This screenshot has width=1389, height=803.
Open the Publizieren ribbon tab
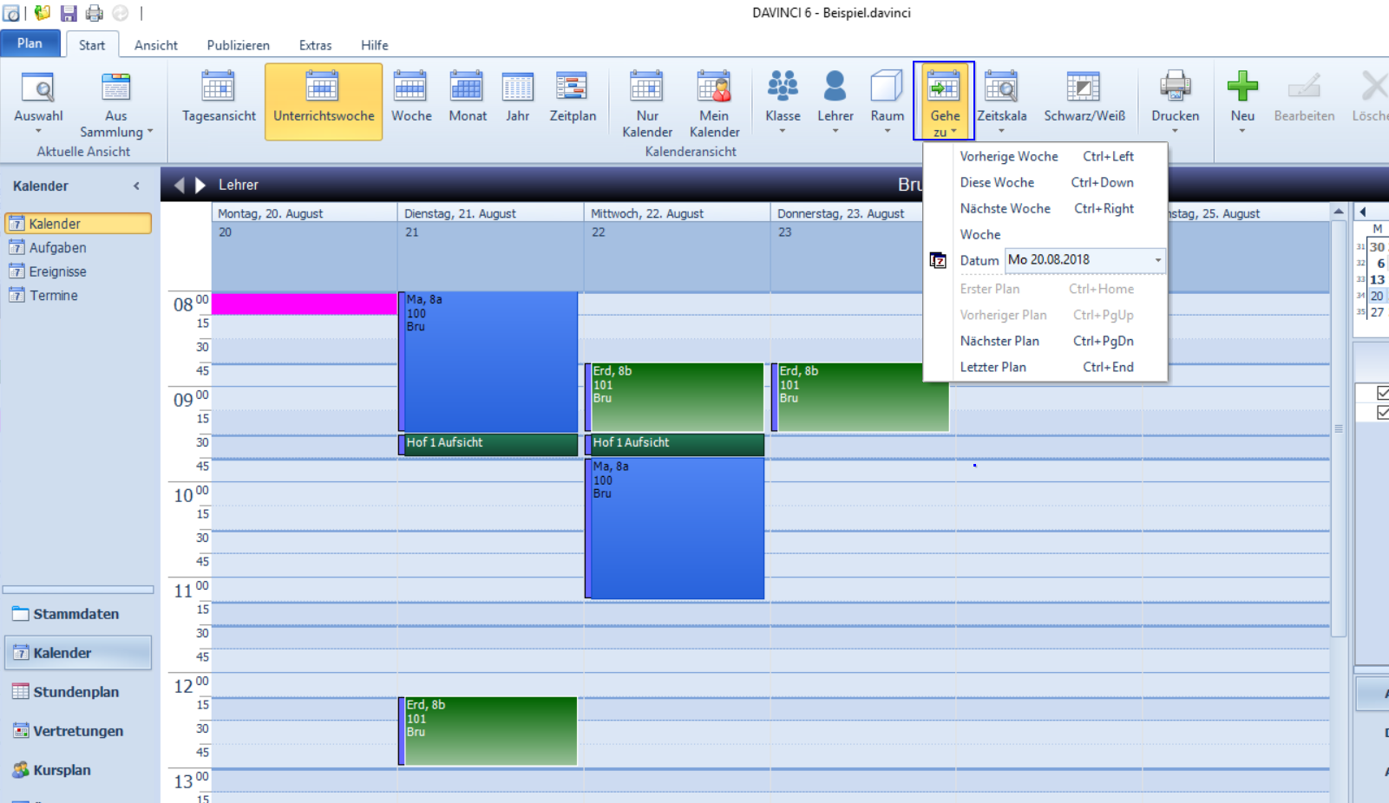(x=238, y=45)
